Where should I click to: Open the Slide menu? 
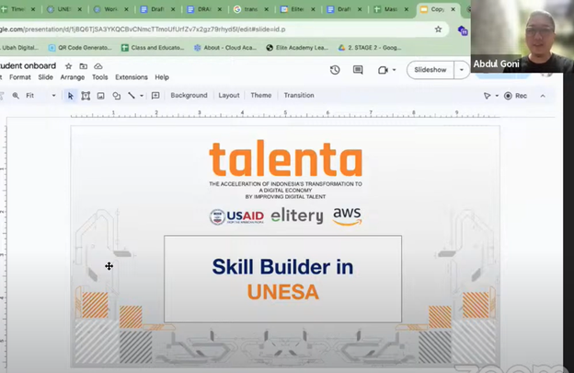point(45,77)
